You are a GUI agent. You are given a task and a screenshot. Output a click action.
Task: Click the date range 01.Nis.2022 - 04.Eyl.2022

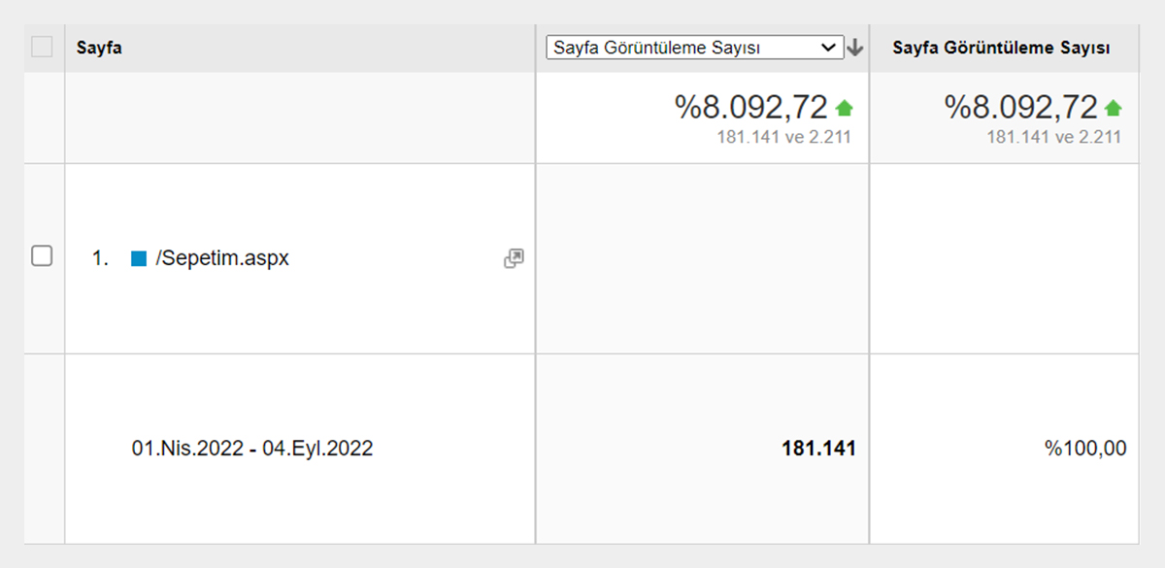coord(252,449)
